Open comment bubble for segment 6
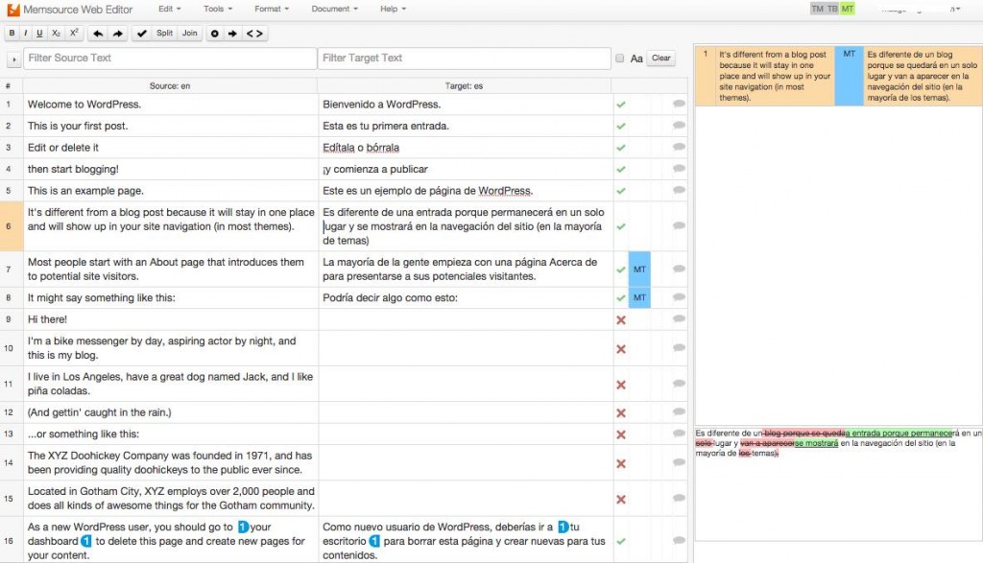This screenshot has height=563, width=983. (679, 225)
